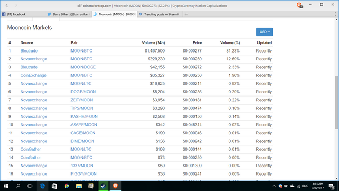Screen dimensions: 339x191
Task: Click the Mooncoin Markets heading
Action: pos(30,28)
